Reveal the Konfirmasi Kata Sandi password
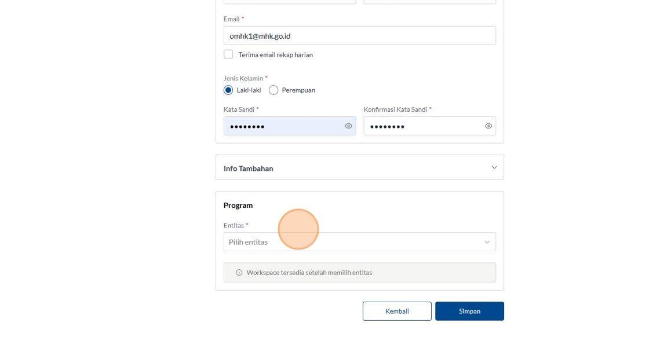This screenshot has width=649, height=363. pos(488,126)
